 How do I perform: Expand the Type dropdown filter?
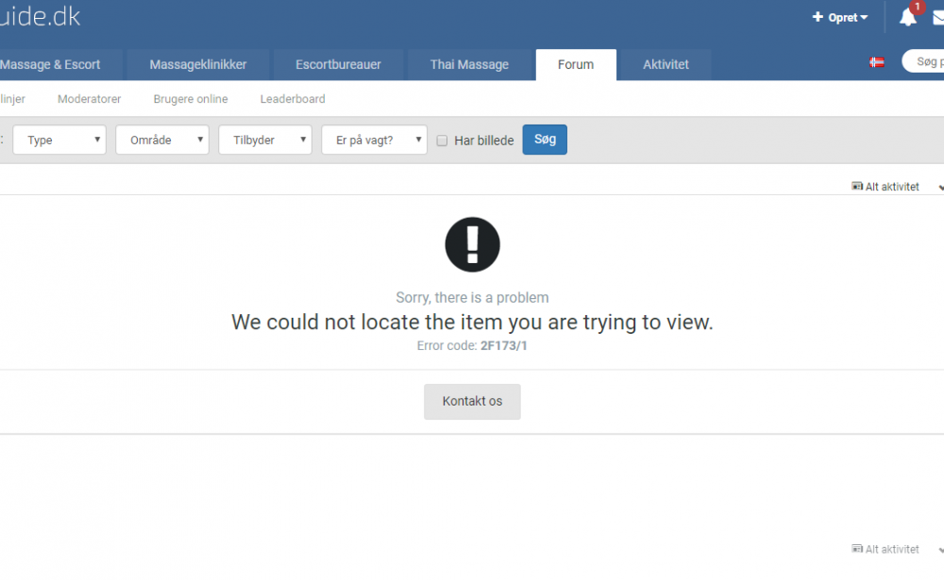point(59,140)
